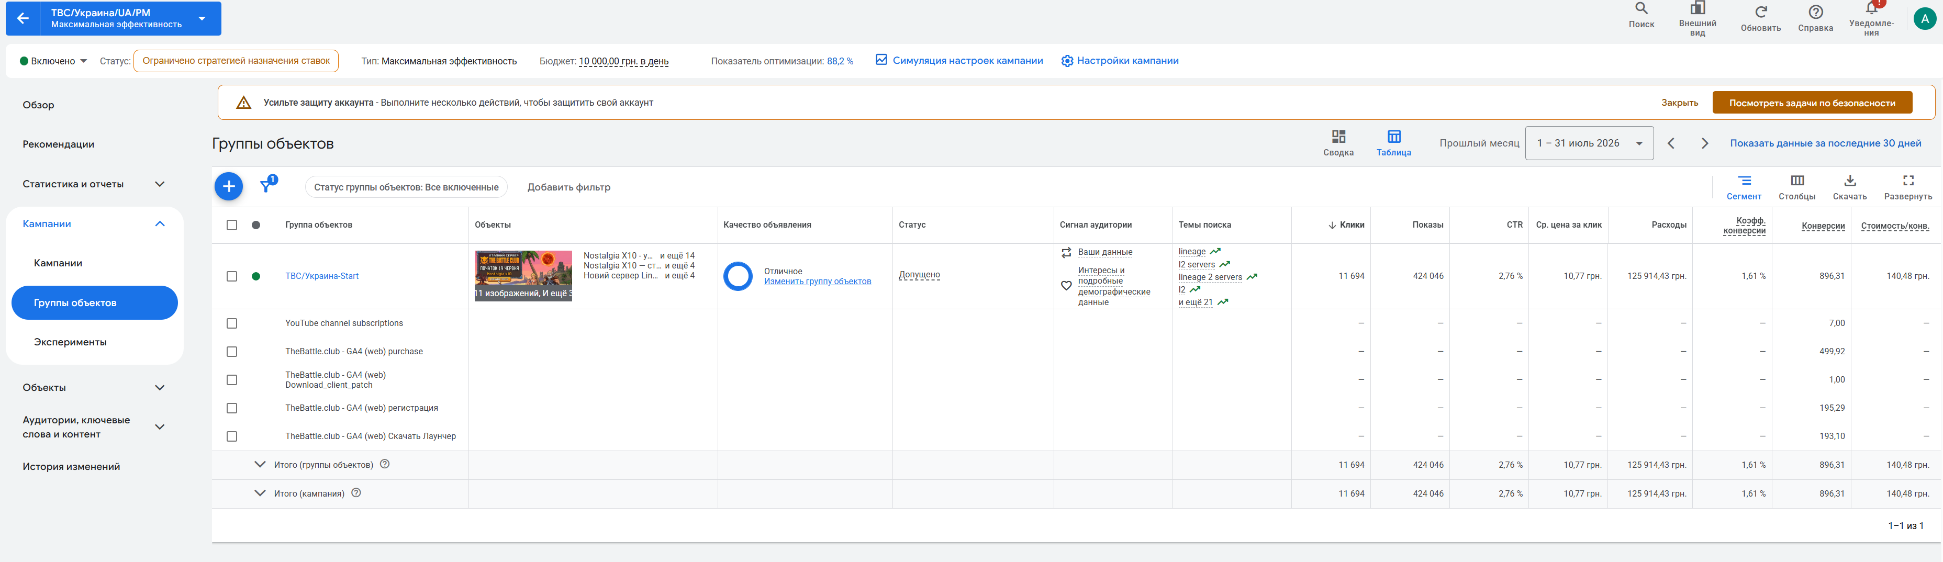Switch to the Таблица view
The width and height of the screenshot is (1943, 562).
coord(1393,142)
